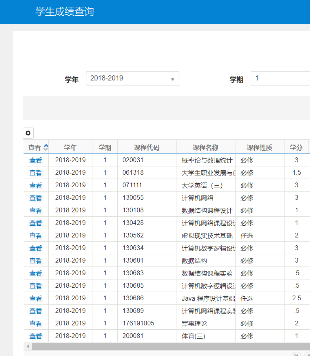This screenshot has height=356, width=310.
Task: Click 查看 link for course 130428
Action: click(36, 223)
